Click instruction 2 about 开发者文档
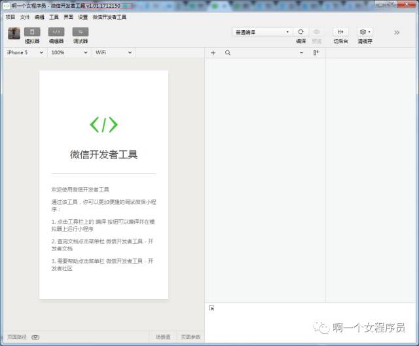 102,245
